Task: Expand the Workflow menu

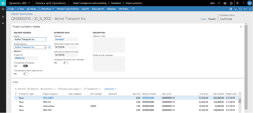Action: (46, 9)
